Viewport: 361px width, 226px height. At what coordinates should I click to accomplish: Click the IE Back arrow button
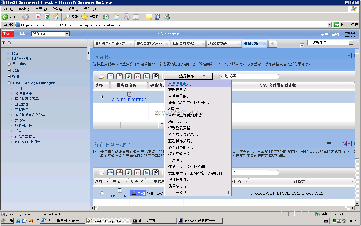click(x=4, y=17)
